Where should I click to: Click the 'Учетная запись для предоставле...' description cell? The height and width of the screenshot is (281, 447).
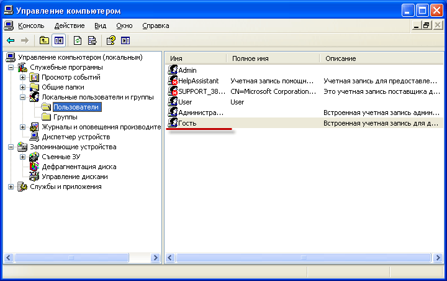click(381, 81)
